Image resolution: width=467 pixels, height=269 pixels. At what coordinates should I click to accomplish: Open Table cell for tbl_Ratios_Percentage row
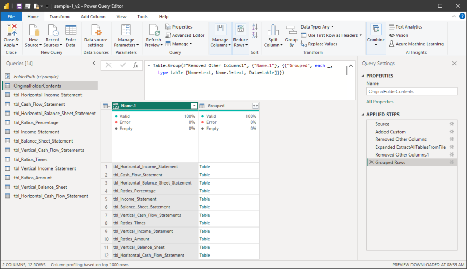(x=229, y=191)
